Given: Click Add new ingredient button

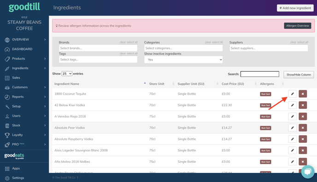Looking at the screenshot, I should (x=295, y=8).
